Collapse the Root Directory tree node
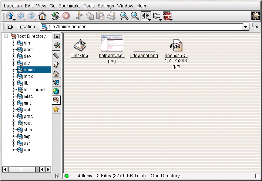 7,36
